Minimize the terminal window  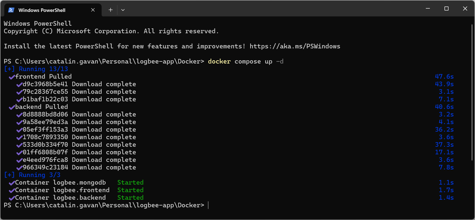point(428,9)
